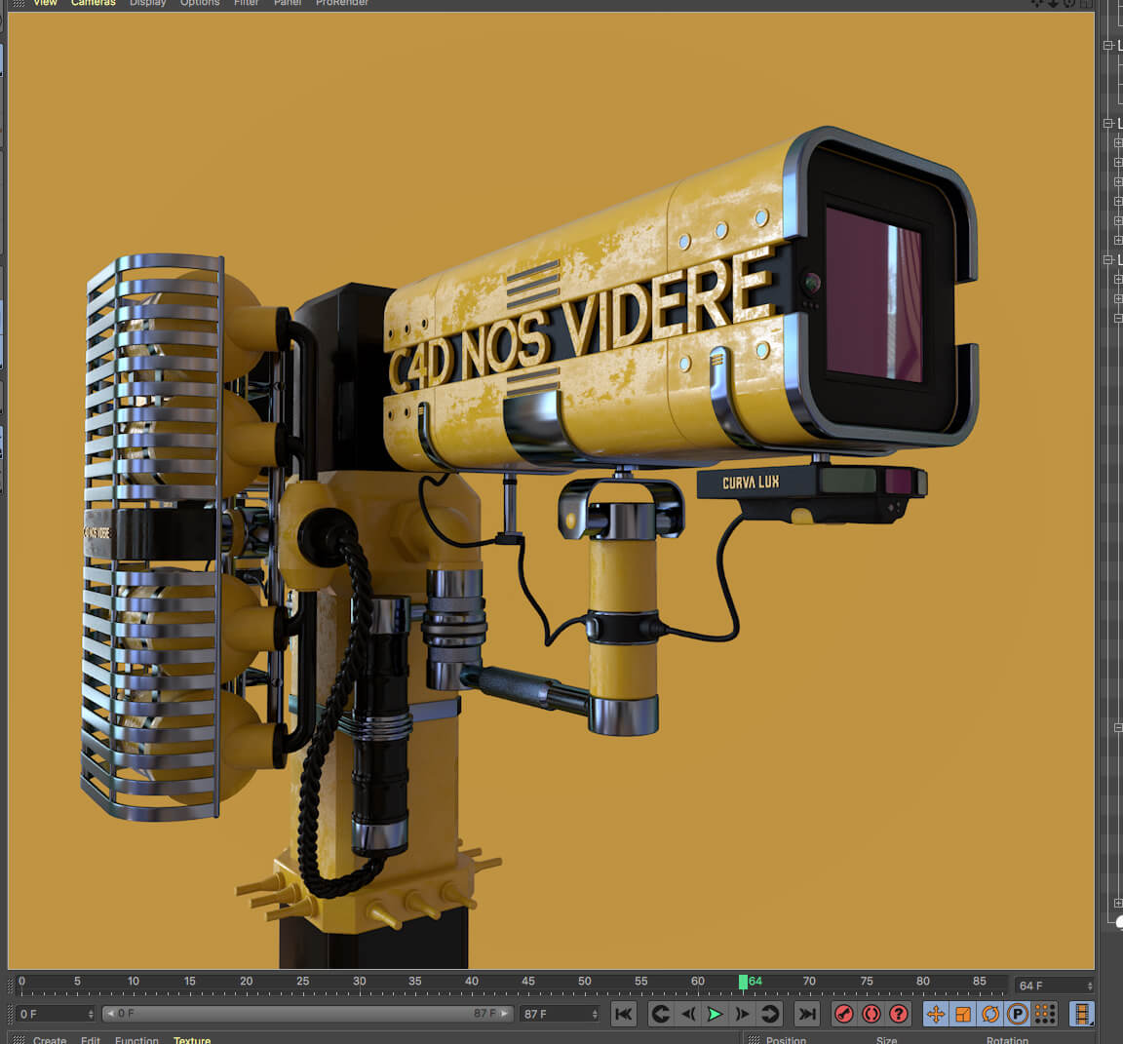Click the red question mark keyframe icon

899,1014
